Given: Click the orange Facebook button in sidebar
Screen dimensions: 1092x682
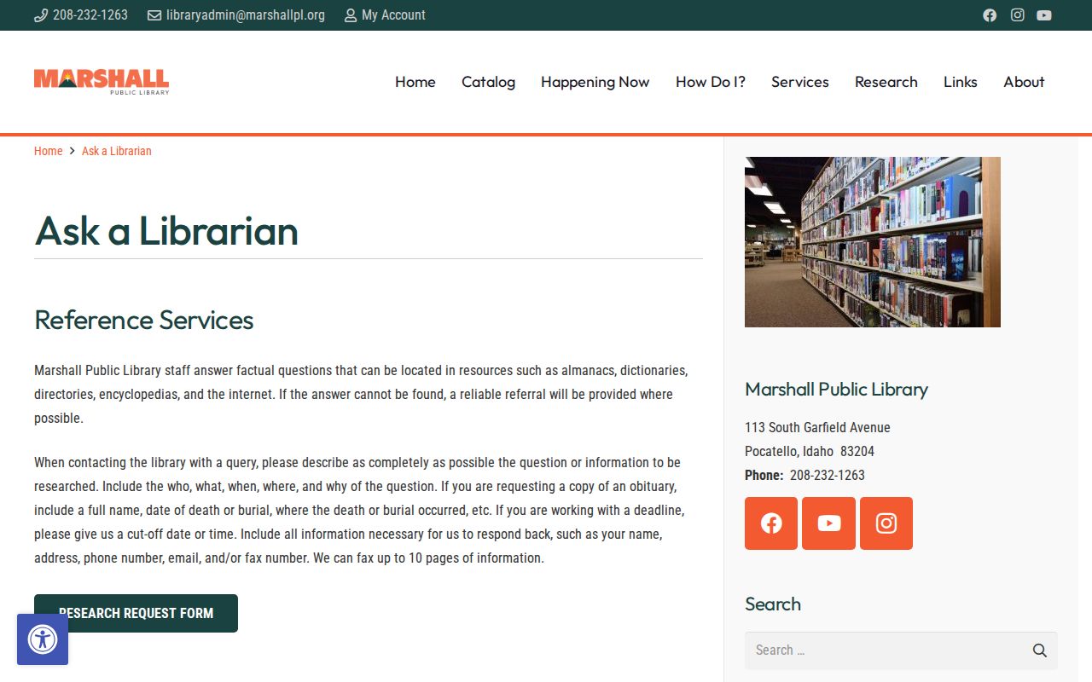Looking at the screenshot, I should (x=771, y=523).
